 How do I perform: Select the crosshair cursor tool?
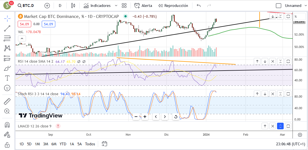click(7, 19)
